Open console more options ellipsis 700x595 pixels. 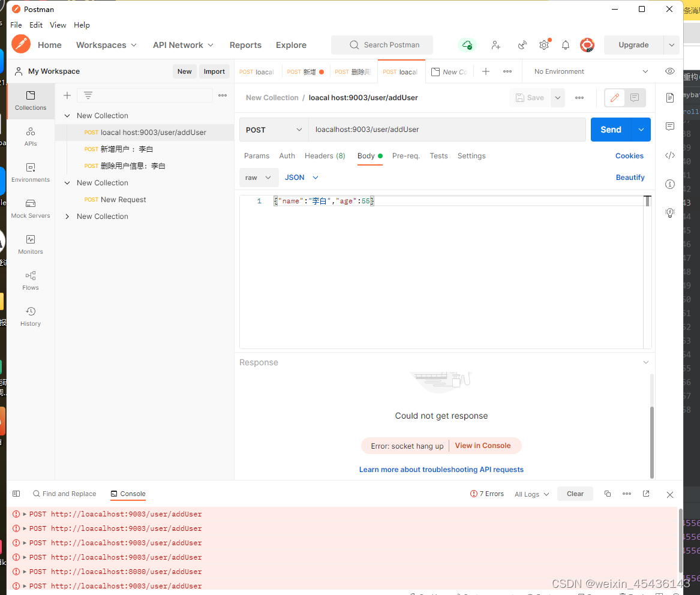click(626, 494)
